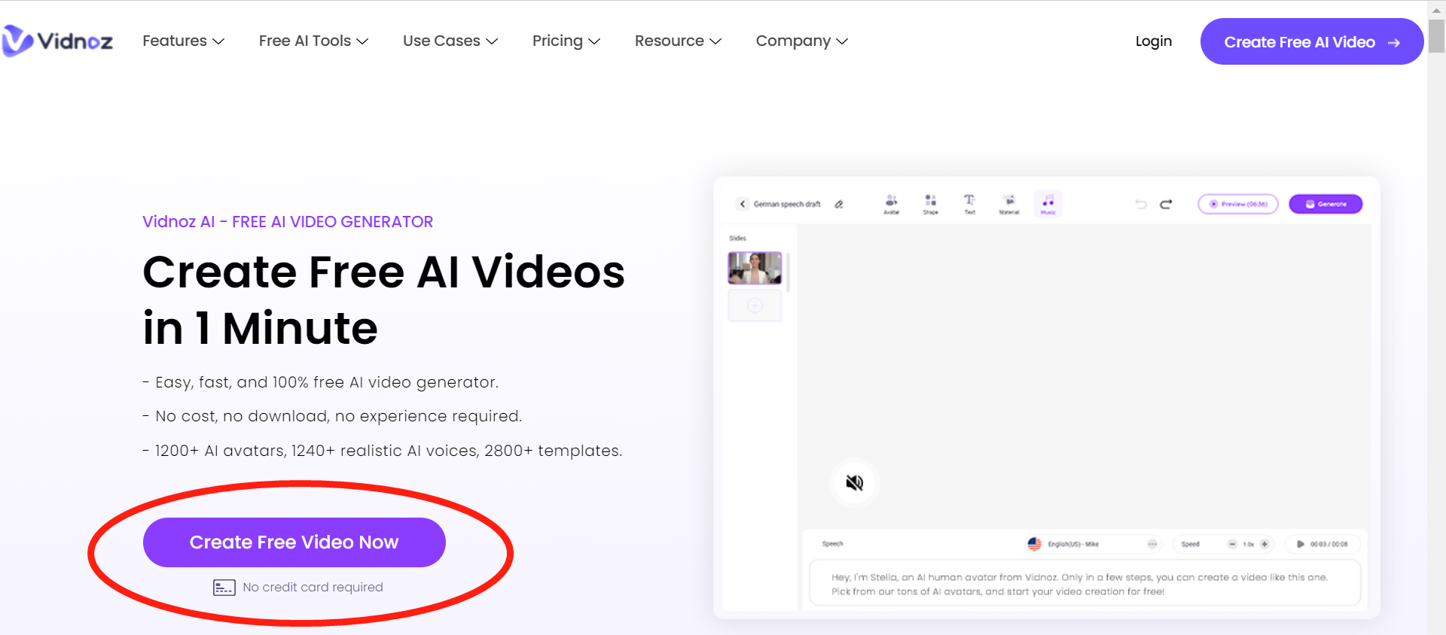Add a new slide with plus box
Image resolution: width=1446 pixels, height=635 pixels.
click(755, 305)
